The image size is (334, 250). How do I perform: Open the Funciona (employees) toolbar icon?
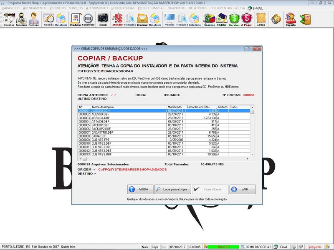coord(22,19)
